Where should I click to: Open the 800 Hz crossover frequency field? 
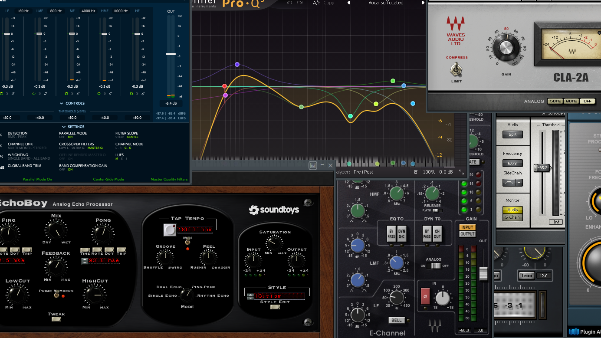point(56,11)
